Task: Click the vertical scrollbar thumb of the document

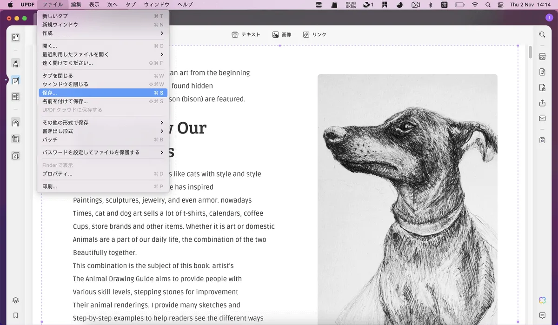Action: [530, 52]
